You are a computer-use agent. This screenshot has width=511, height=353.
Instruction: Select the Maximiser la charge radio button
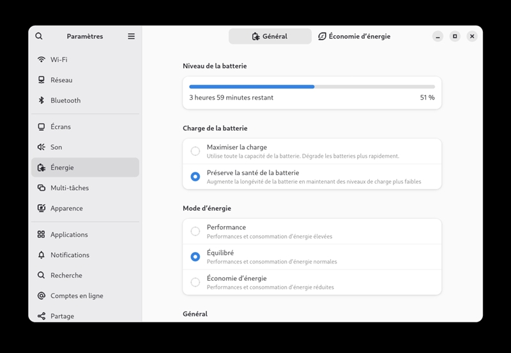point(195,151)
